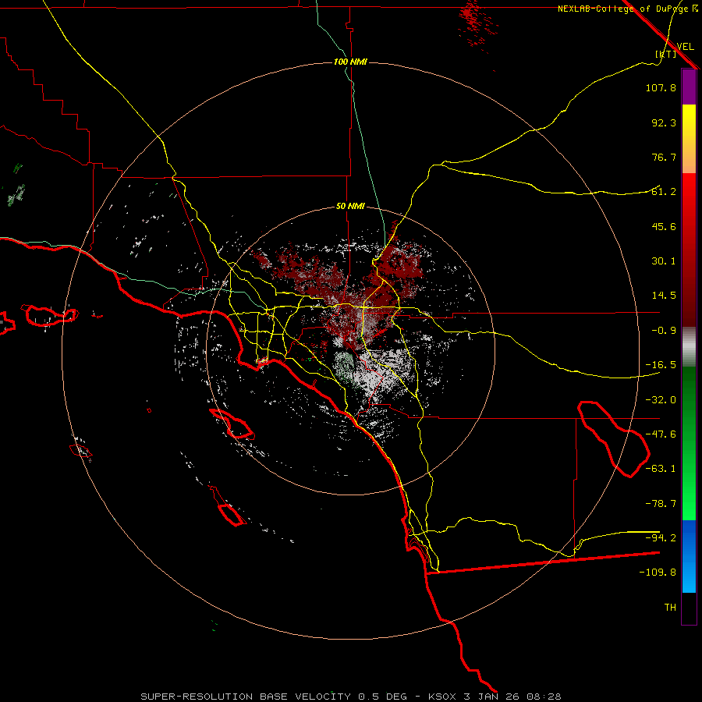
Task: Click the VEL legend title
Action: point(685,47)
